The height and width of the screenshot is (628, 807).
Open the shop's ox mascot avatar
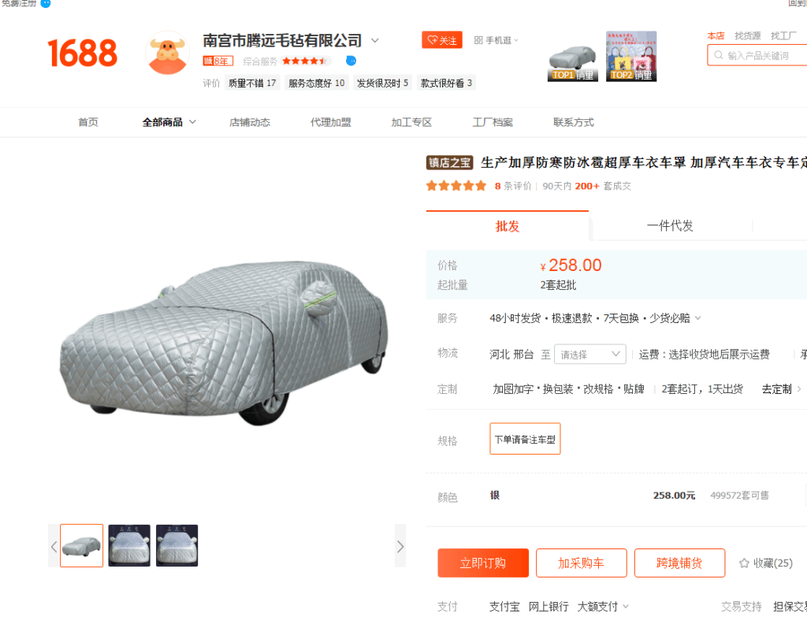[168, 53]
